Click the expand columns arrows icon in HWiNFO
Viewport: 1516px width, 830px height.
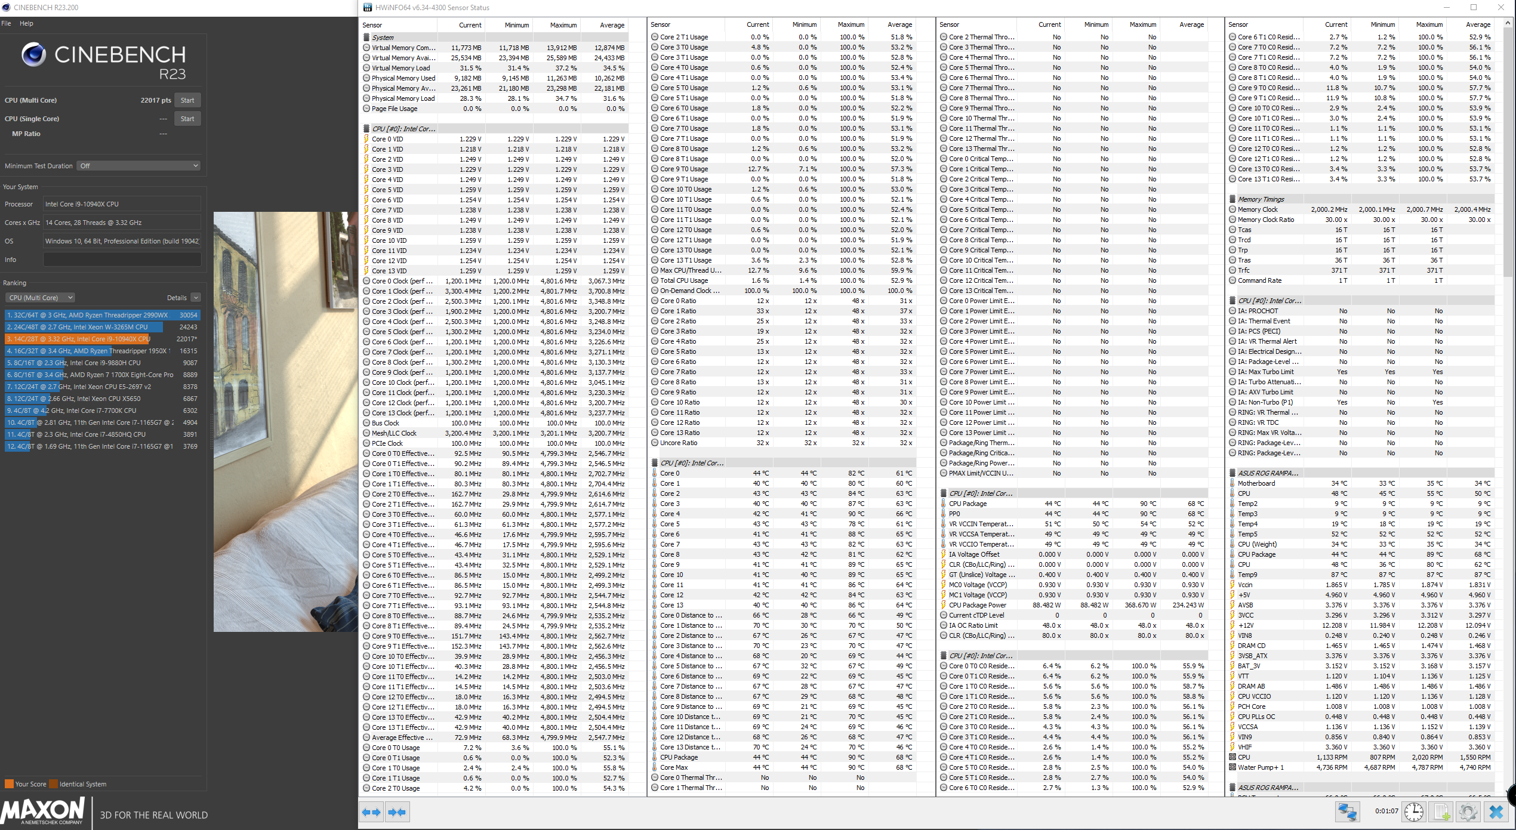(x=371, y=812)
